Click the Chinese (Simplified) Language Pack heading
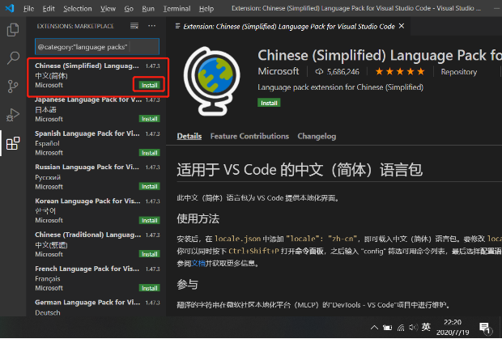Viewport: 502px width, 339px height. (x=380, y=55)
